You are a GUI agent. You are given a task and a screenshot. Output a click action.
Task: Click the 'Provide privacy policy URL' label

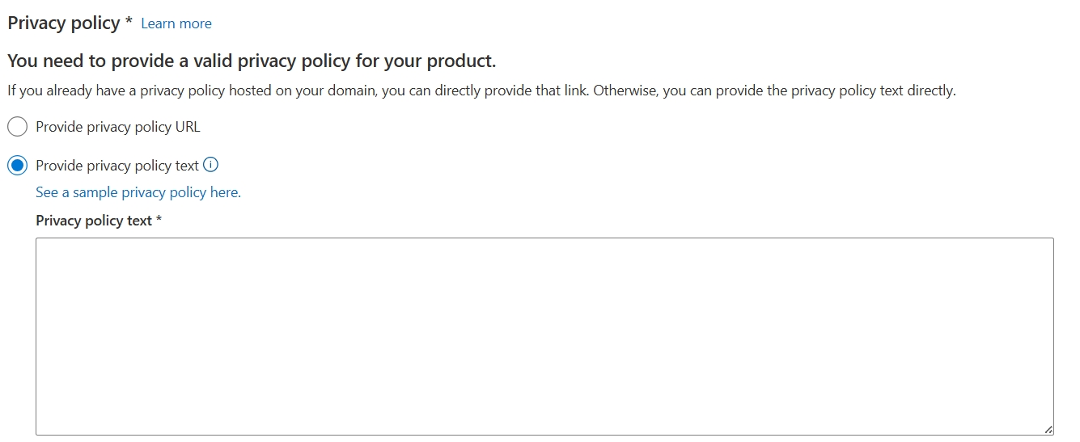tap(117, 127)
